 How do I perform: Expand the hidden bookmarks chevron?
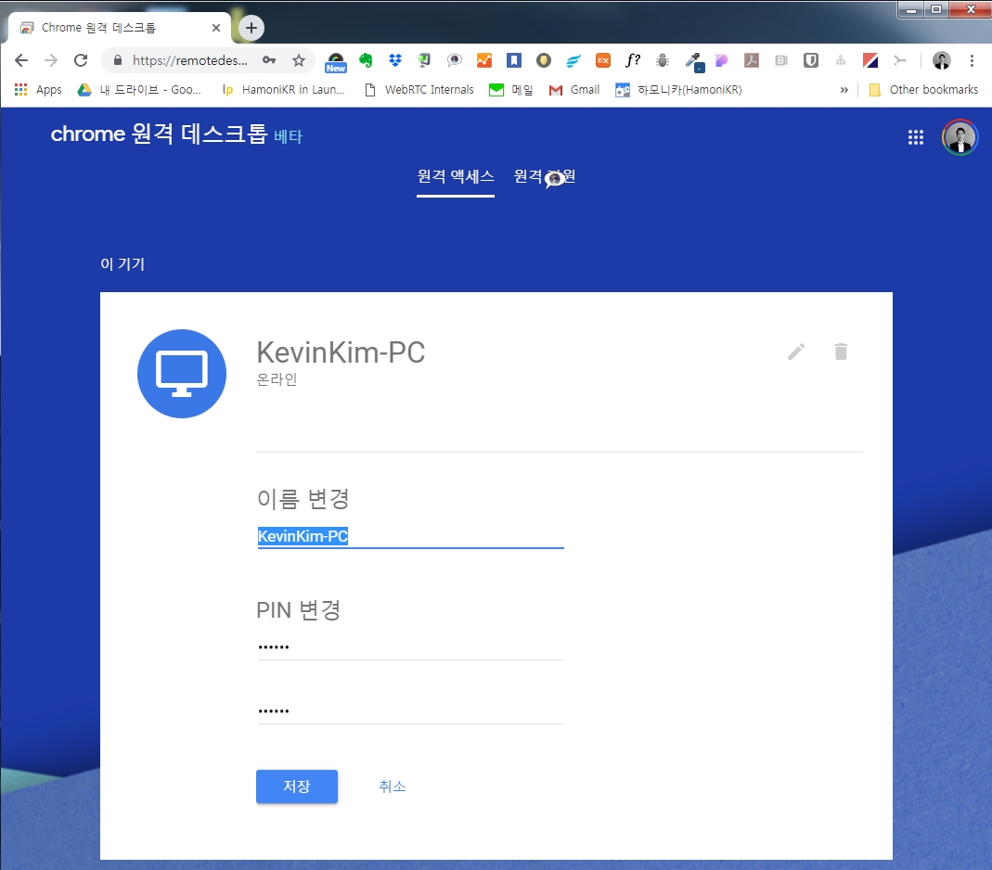point(844,90)
